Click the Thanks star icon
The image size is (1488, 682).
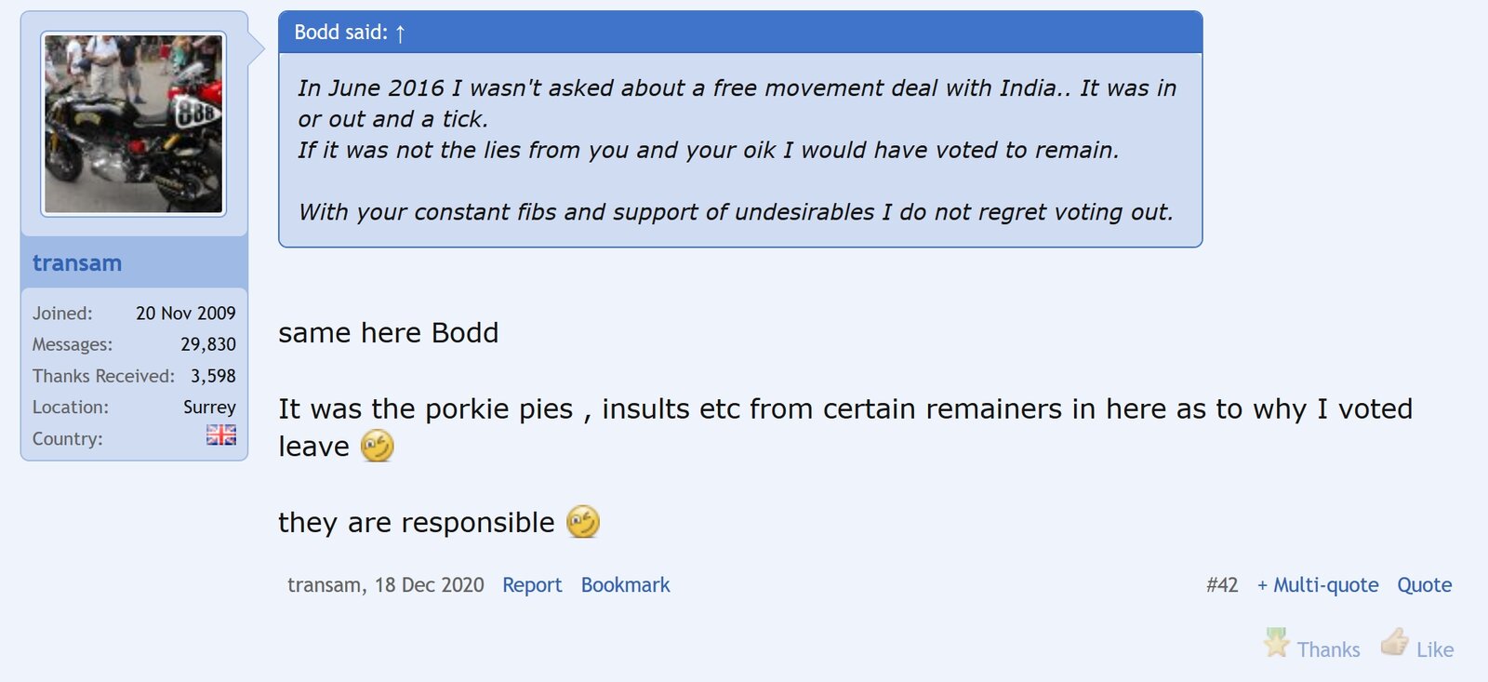pos(1277,643)
